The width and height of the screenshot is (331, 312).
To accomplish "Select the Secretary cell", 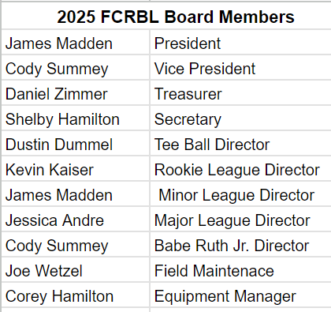I will point(240,118).
